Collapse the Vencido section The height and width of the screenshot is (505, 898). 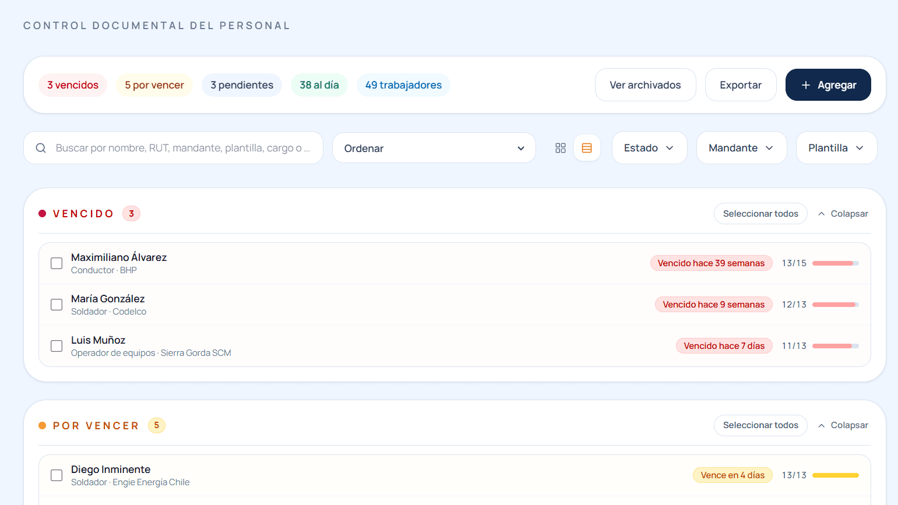pyautogui.click(x=843, y=214)
